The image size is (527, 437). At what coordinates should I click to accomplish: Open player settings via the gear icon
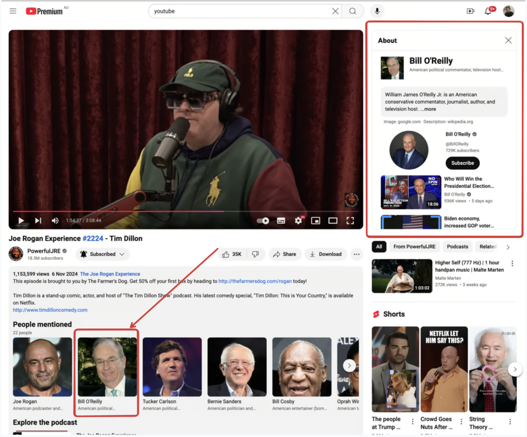click(298, 220)
